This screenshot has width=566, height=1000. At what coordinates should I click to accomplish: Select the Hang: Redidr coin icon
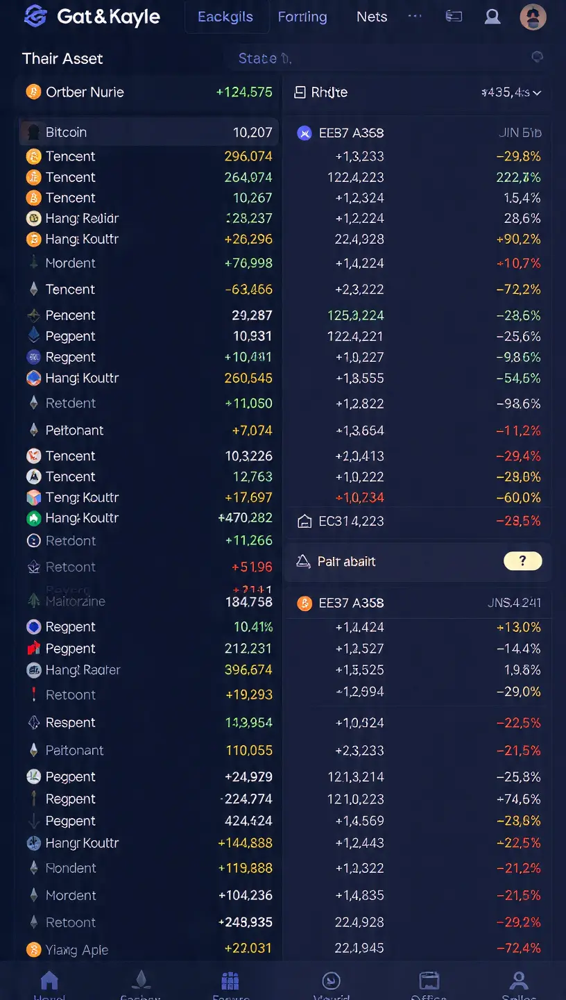(33, 218)
